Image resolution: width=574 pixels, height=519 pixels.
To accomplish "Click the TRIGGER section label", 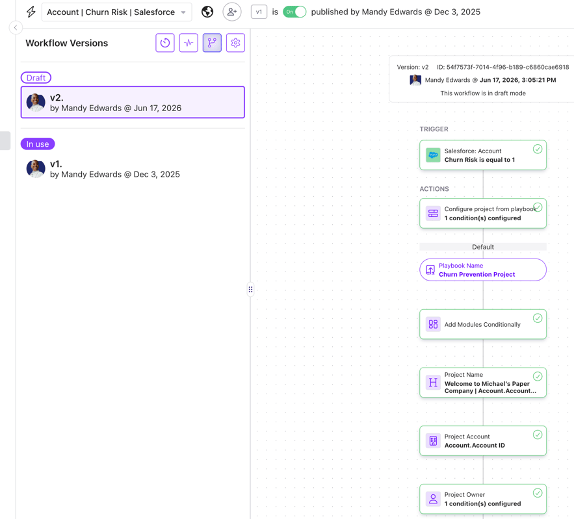I will click(434, 129).
